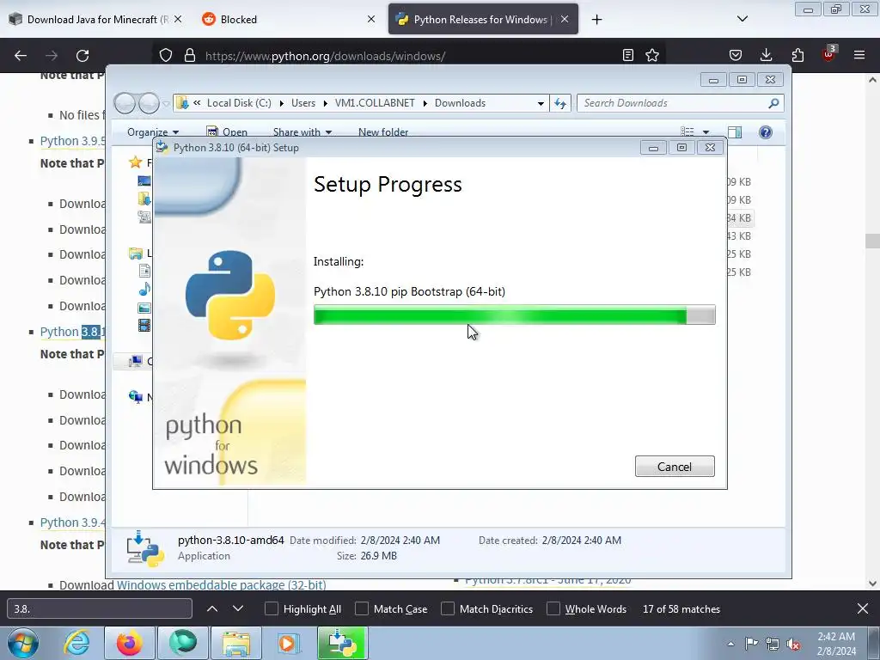Image resolution: width=880 pixels, height=660 pixels.
Task: Toggle the Explorer preview pane icon
Action: [735, 131]
